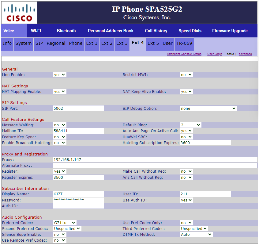The height and width of the screenshot is (245, 259).
Task: Click the User Login link
Action: click(215, 54)
